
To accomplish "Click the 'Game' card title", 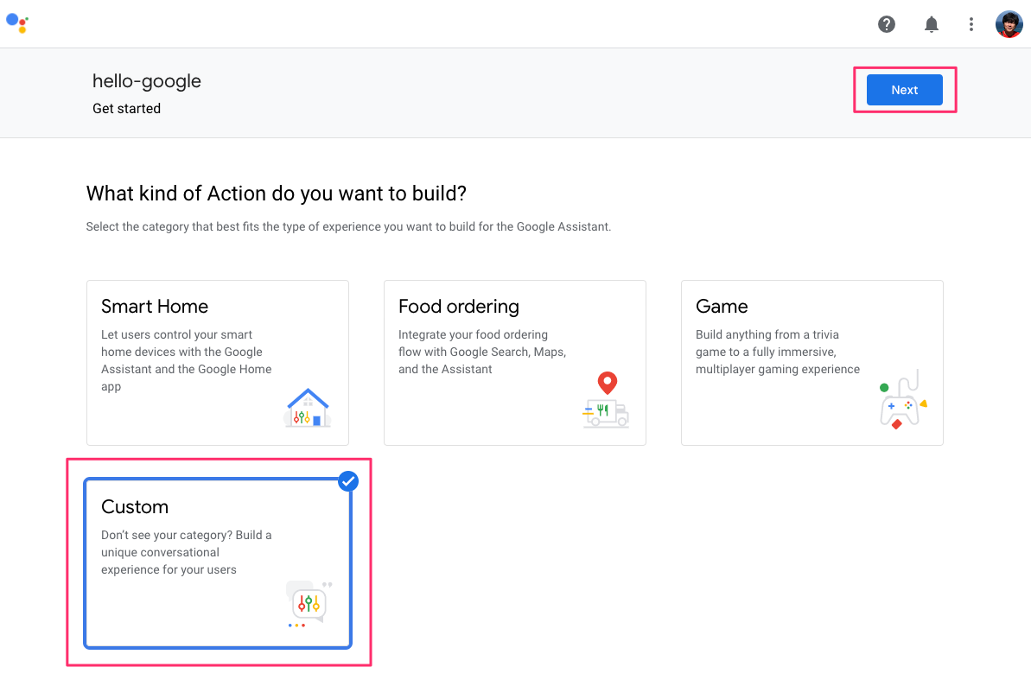I will (722, 307).
